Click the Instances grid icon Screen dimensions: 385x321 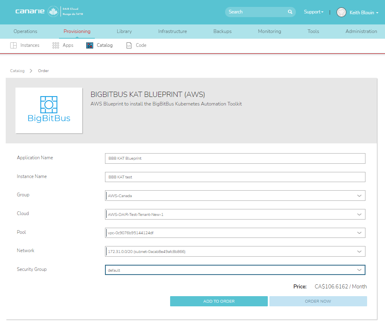coord(13,46)
